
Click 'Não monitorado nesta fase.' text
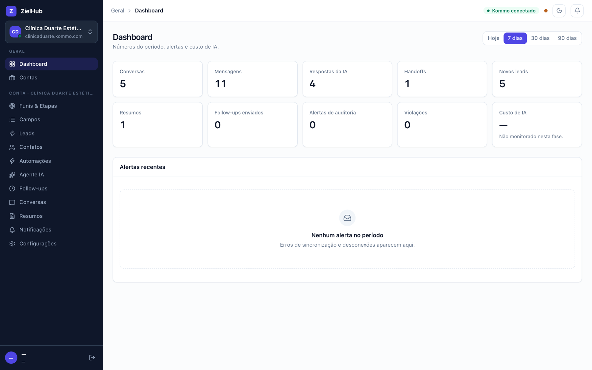(x=531, y=136)
